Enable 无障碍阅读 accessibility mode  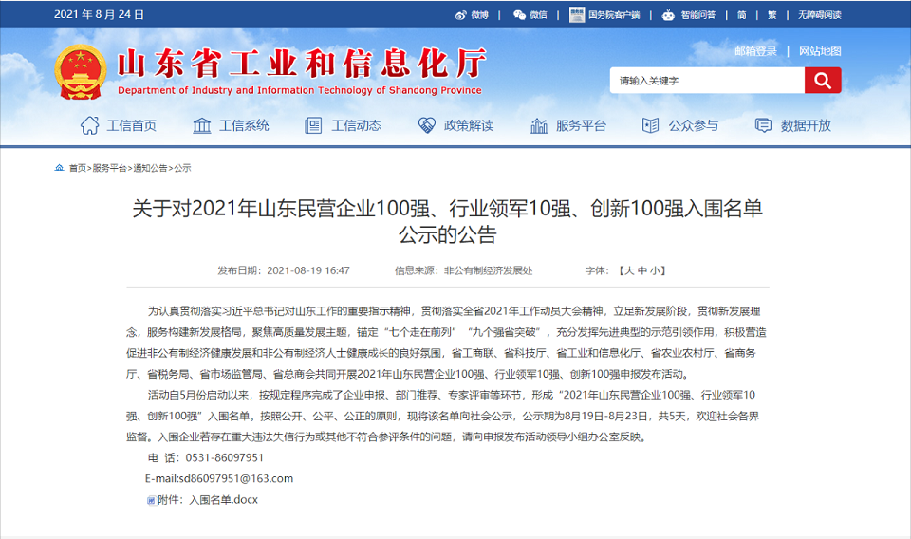(x=819, y=14)
